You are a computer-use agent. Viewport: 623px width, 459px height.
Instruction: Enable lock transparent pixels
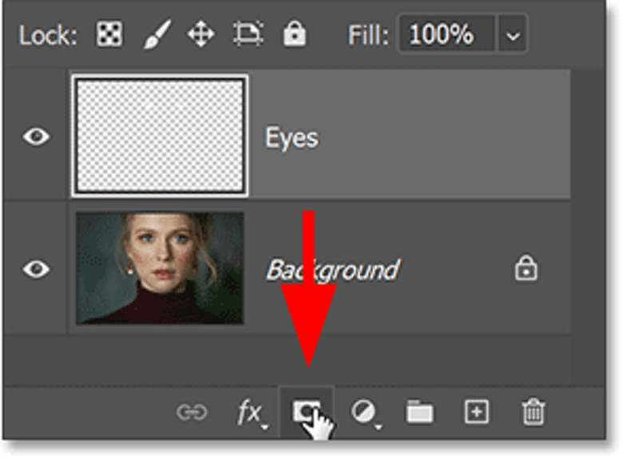coord(109,34)
